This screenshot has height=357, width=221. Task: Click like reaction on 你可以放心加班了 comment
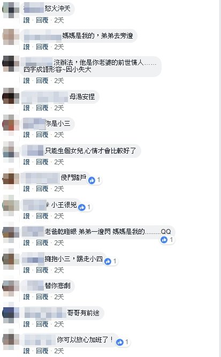coord(120,342)
